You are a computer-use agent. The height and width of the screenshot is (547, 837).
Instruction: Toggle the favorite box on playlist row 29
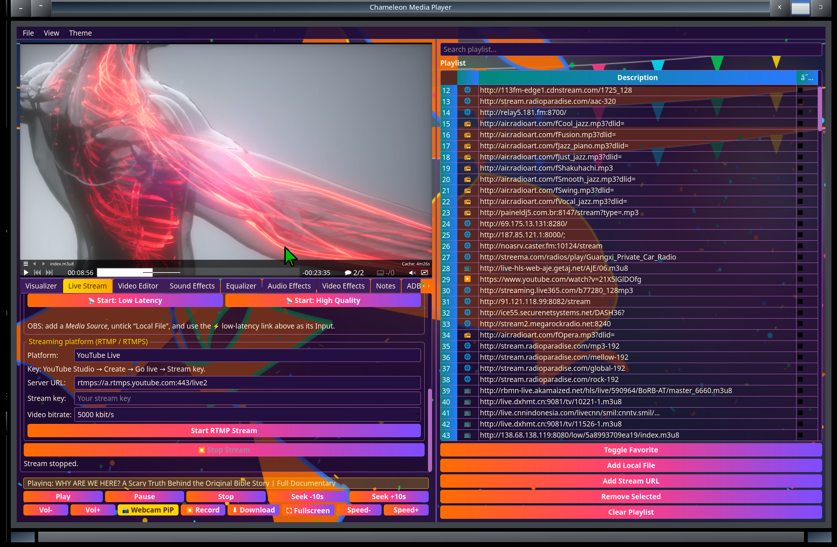[x=800, y=279]
